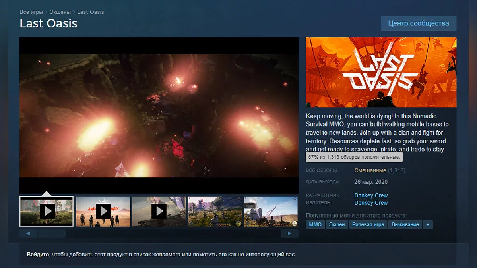The image size is (477, 268).
Task: Click the Last Oasis header capsule image
Action: (x=381, y=72)
